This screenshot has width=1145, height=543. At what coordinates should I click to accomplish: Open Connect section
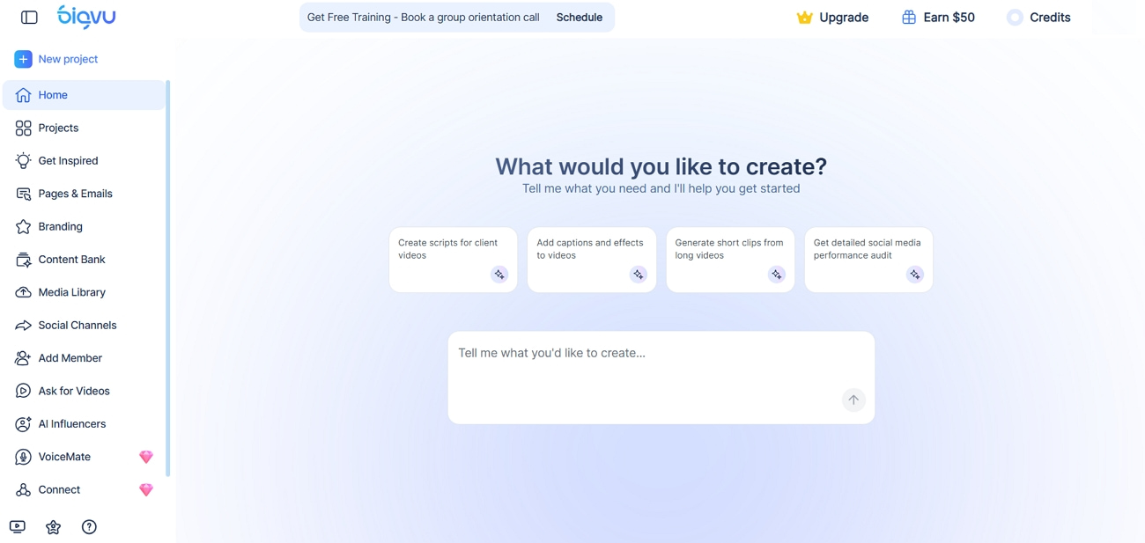(x=84, y=489)
